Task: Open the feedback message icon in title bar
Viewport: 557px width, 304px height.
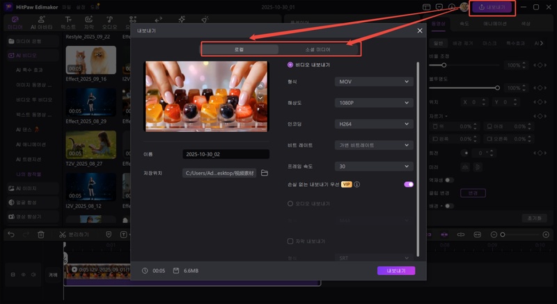Action: point(439,7)
